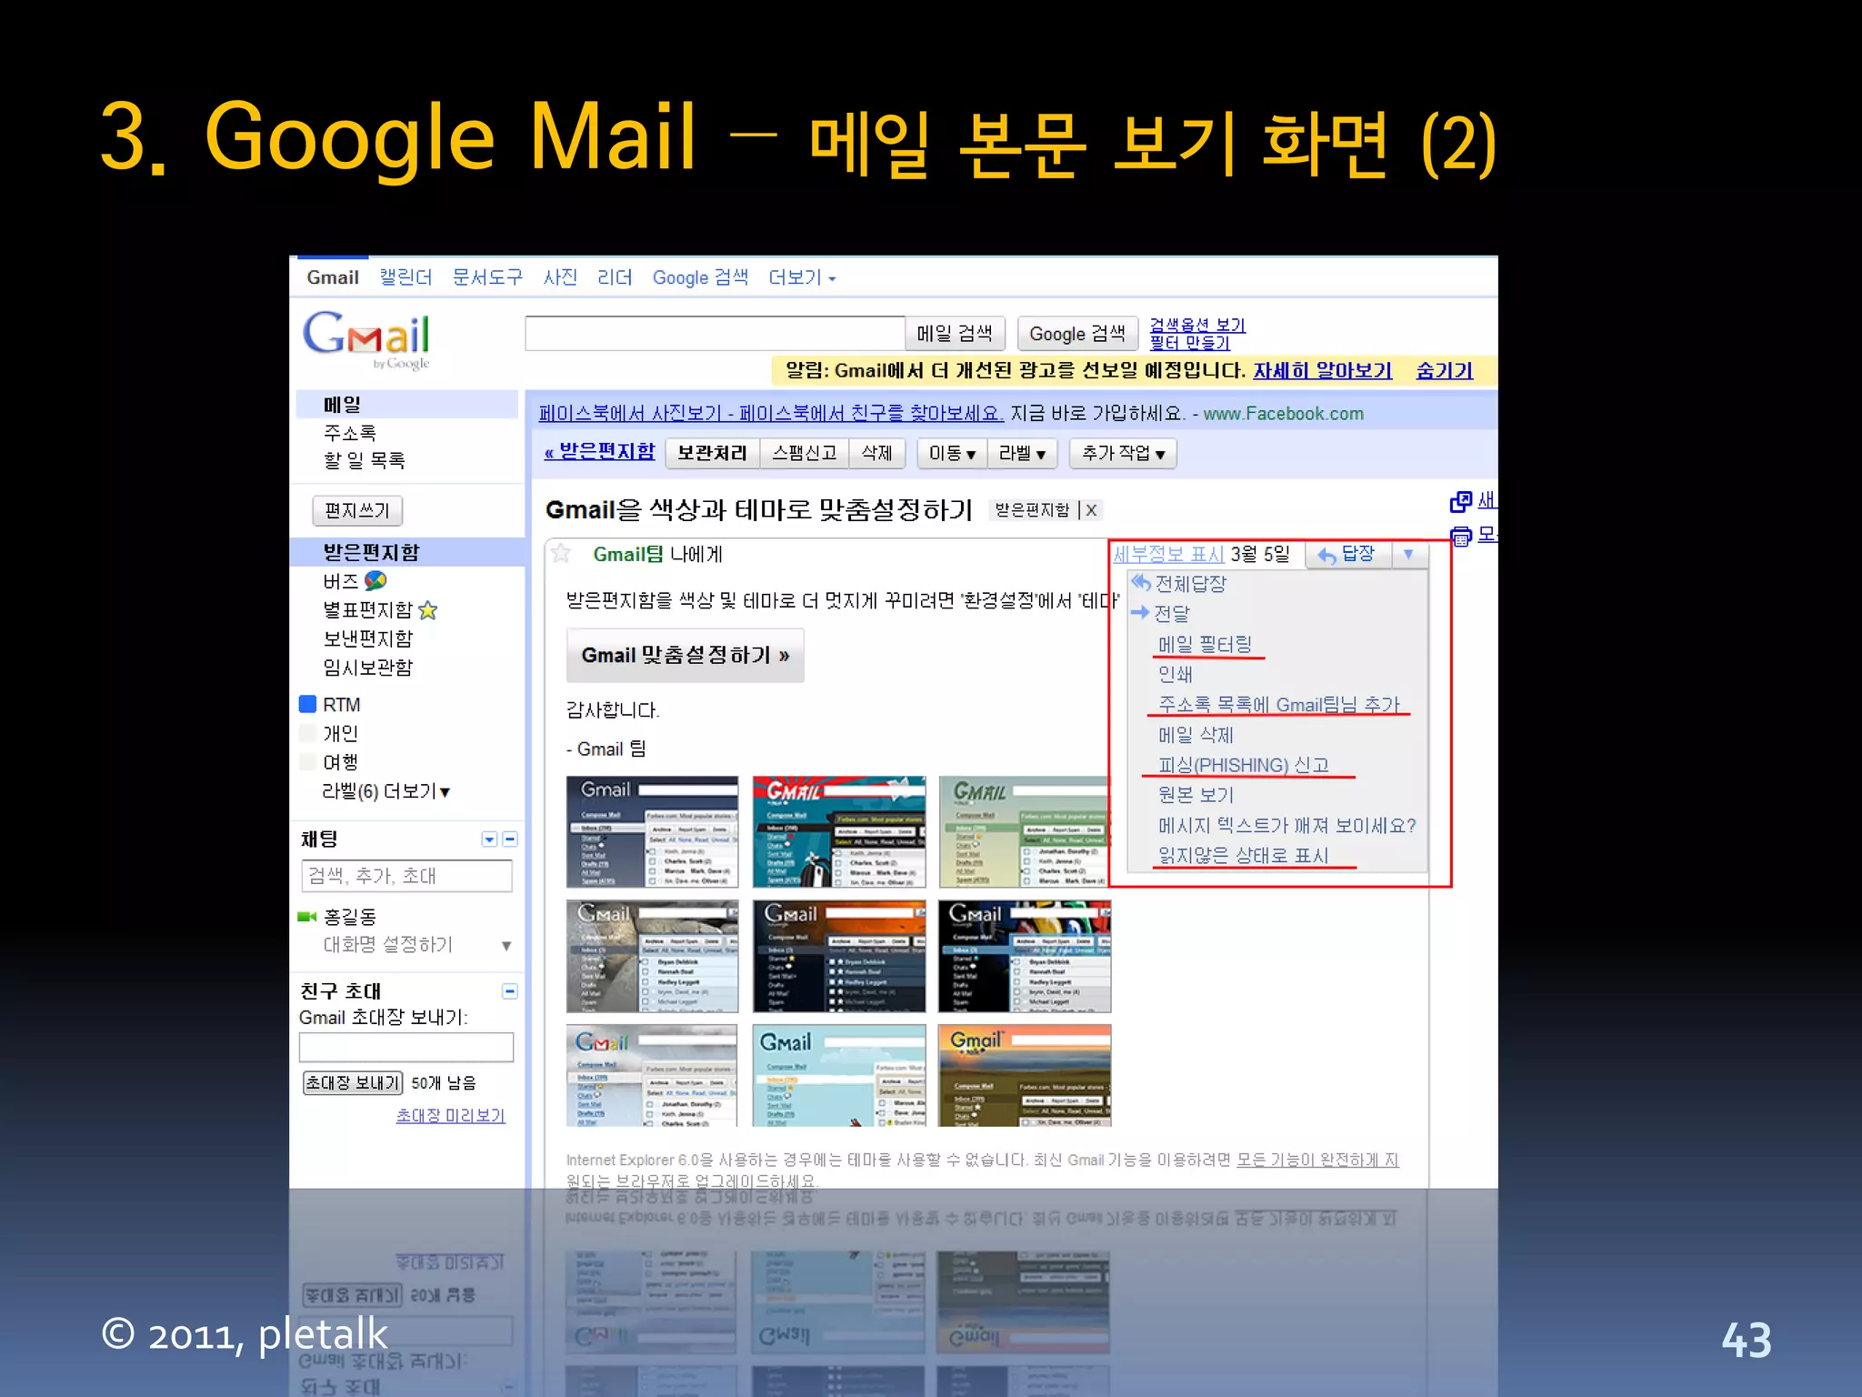Expand 라벨(6) 더보기 list
1862x1397 pixels.
(x=386, y=791)
